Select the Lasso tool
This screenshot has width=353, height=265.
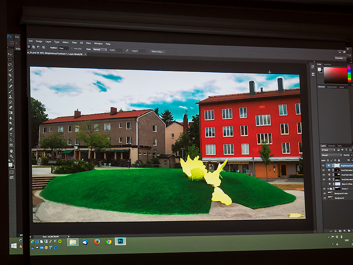(x=10, y=65)
